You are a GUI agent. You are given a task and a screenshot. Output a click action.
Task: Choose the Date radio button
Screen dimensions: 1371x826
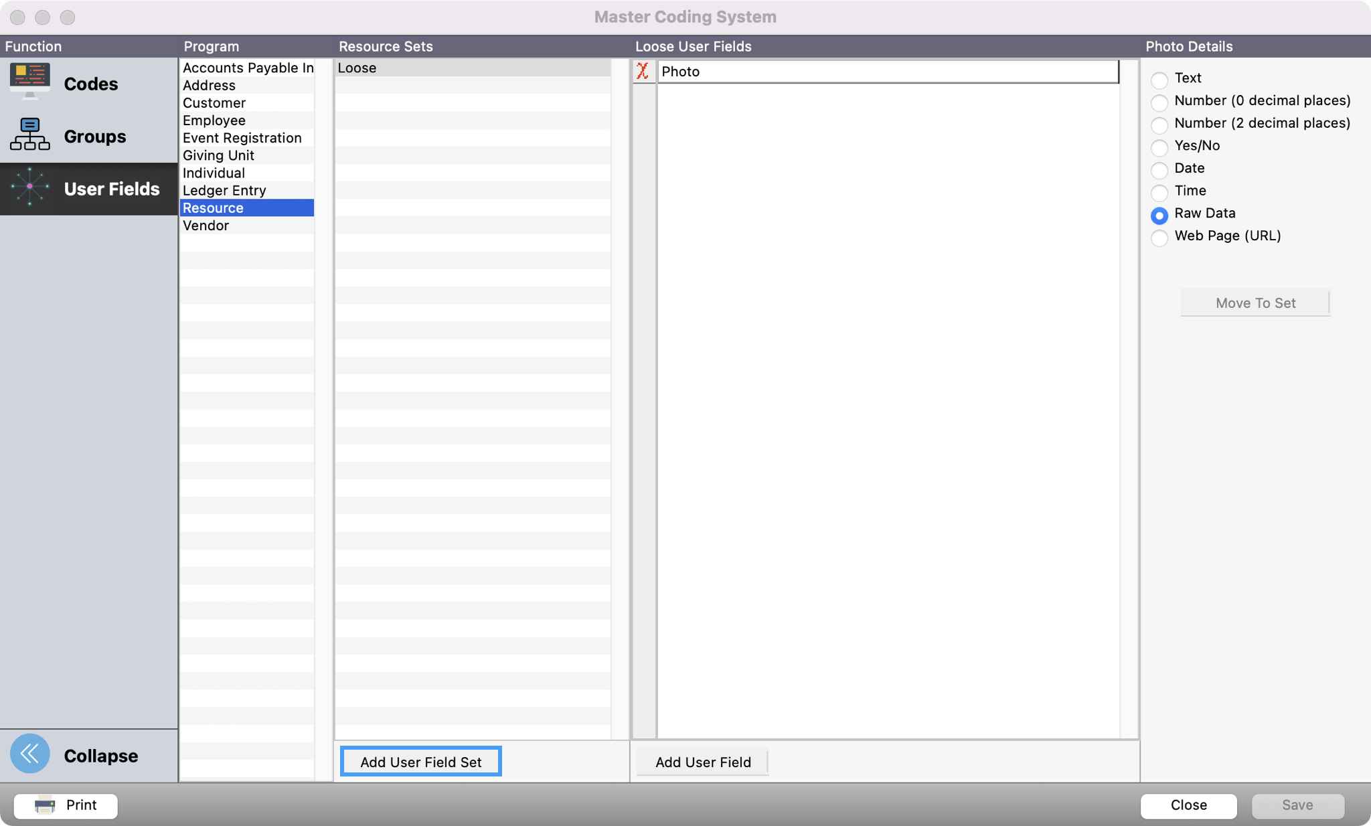coord(1159,170)
